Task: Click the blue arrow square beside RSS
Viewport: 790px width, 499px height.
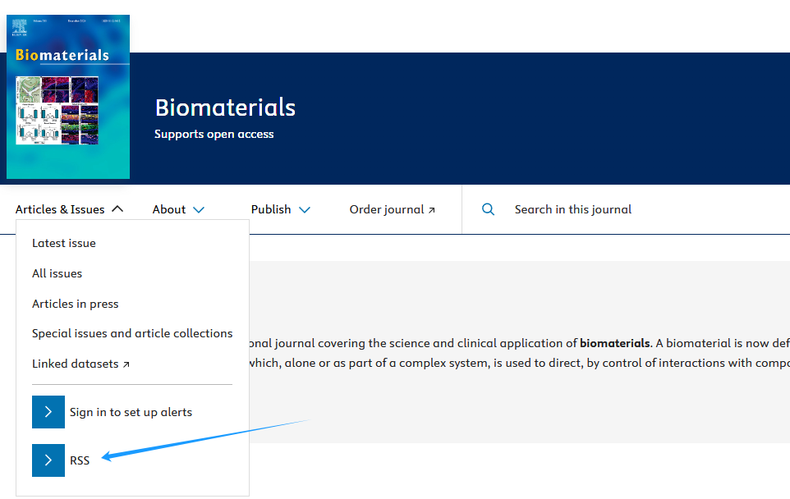Action: click(x=48, y=460)
